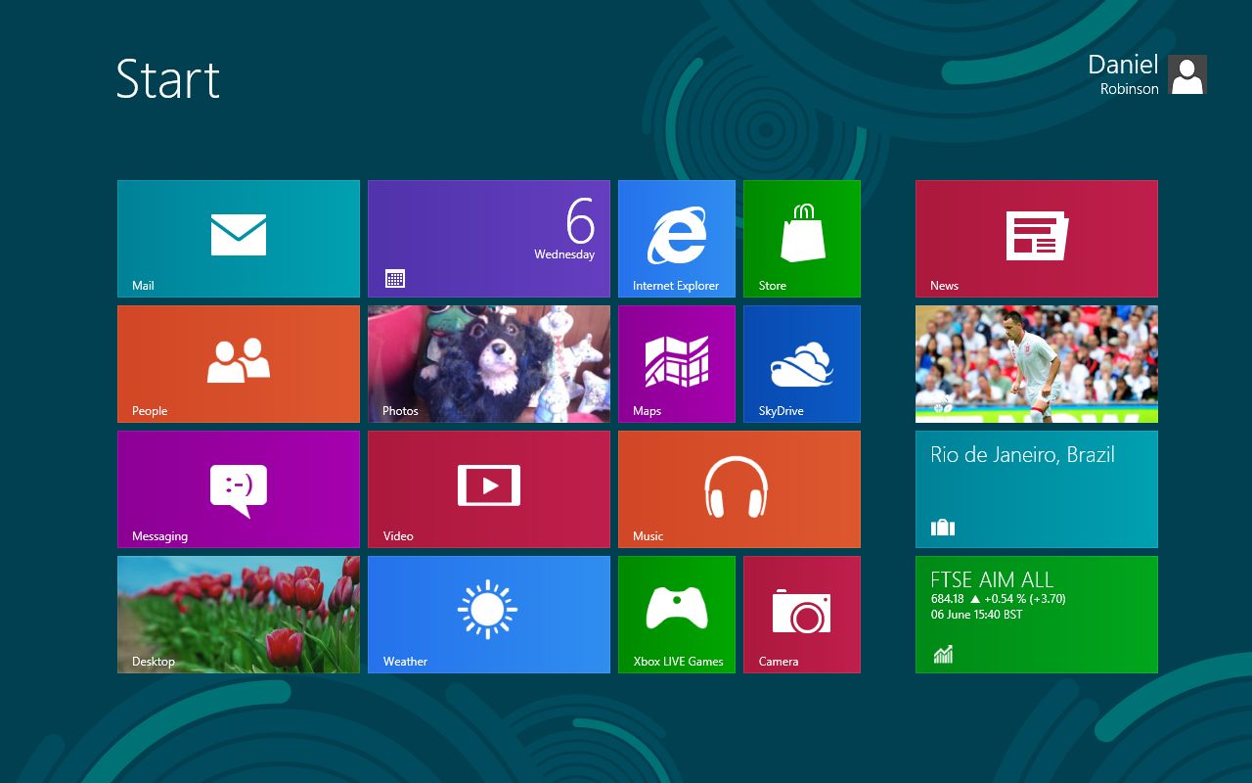This screenshot has width=1252, height=783.
Task: Open the Rio de Janeiro travel tile
Action: pos(1037,489)
